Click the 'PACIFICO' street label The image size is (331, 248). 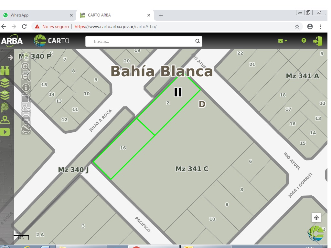pos(143,224)
